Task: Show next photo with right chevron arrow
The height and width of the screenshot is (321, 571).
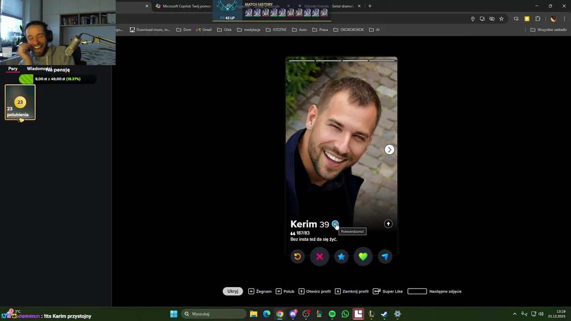Action: [x=389, y=150]
